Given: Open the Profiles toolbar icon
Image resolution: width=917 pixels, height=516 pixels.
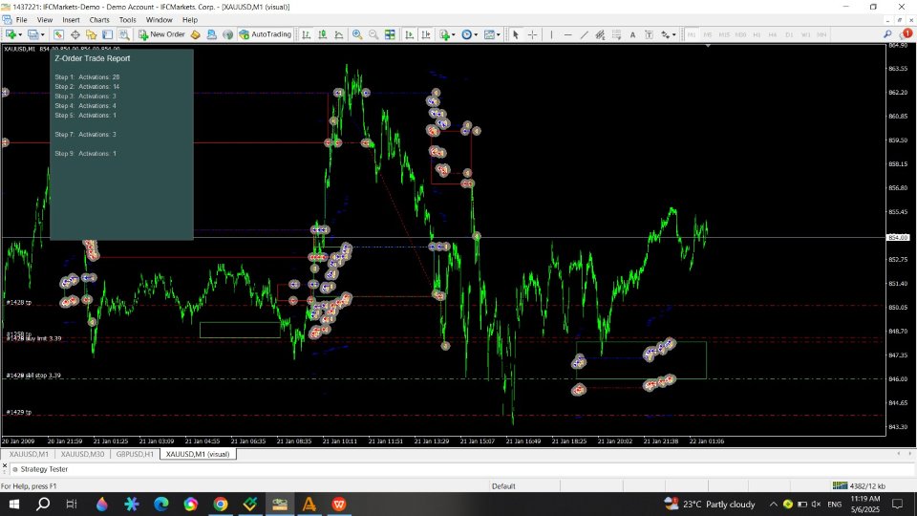Looking at the screenshot, I should click(x=33, y=34).
